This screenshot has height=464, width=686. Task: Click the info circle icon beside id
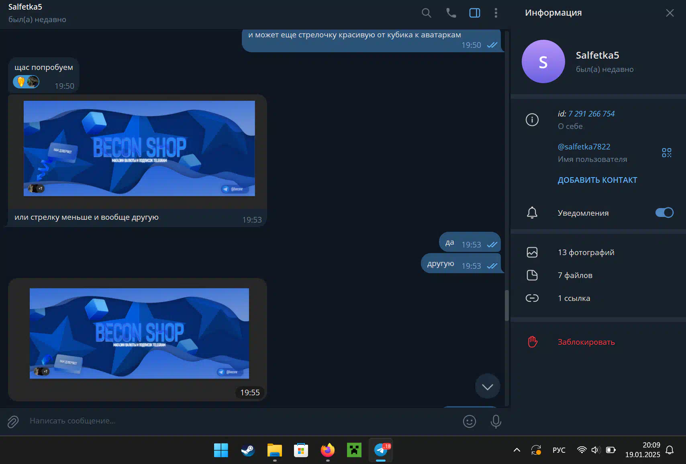click(x=532, y=120)
